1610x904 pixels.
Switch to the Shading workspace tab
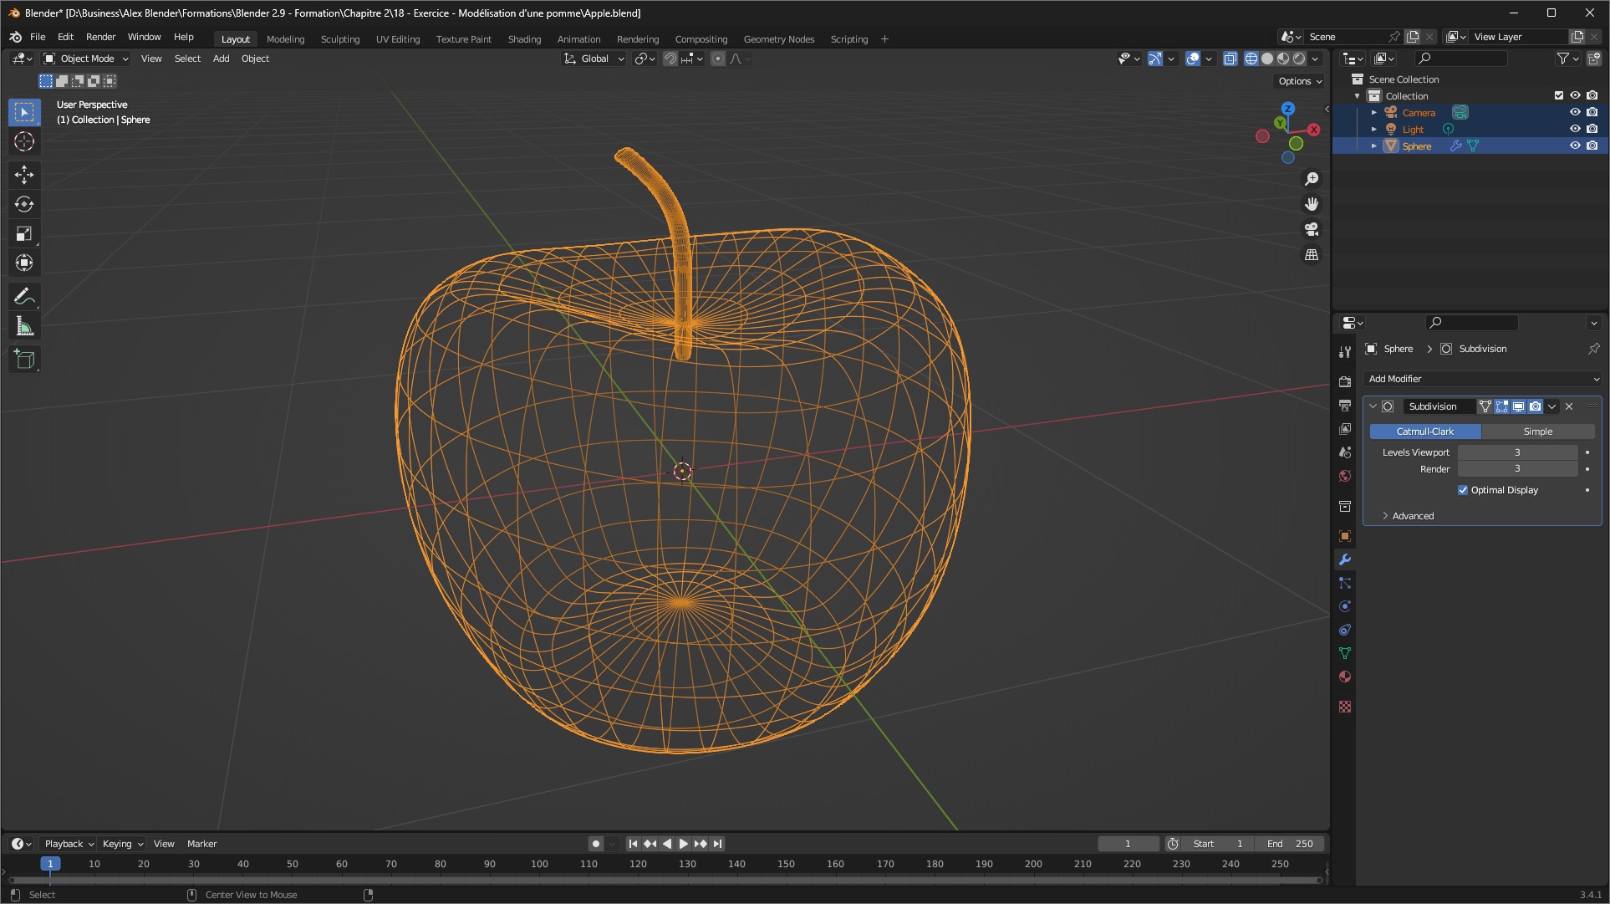tap(524, 38)
